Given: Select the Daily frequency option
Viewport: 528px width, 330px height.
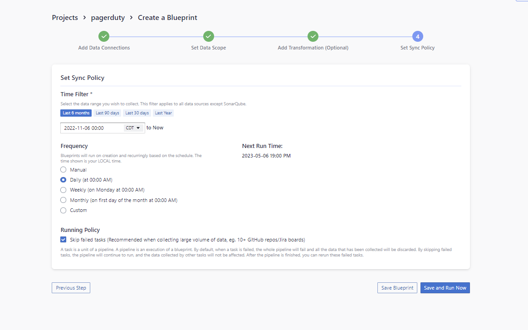Looking at the screenshot, I should coord(64,180).
